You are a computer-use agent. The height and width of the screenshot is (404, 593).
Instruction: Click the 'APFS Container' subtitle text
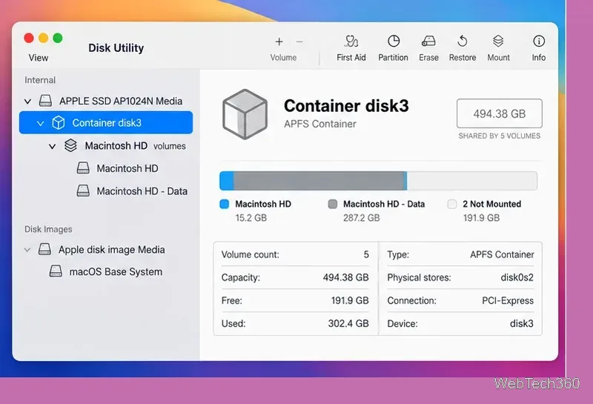pyautogui.click(x=320, y=124)
